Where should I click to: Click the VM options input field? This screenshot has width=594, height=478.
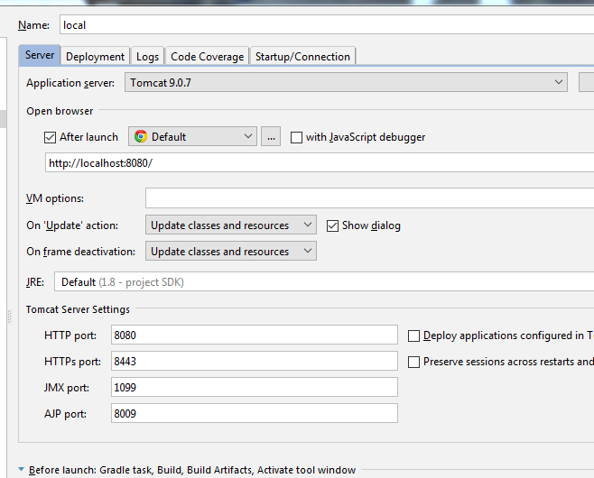(369, 198)
